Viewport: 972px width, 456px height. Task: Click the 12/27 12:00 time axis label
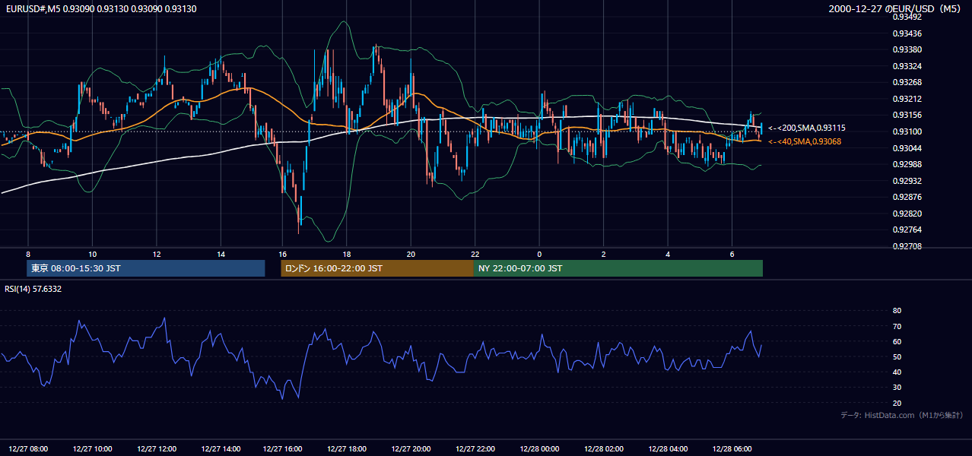click(x=156, y=448)
